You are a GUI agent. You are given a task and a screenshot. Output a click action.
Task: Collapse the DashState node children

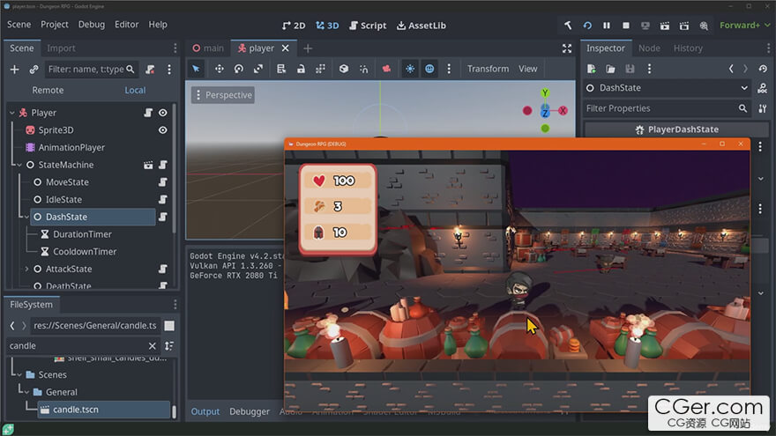coord(26,217)
